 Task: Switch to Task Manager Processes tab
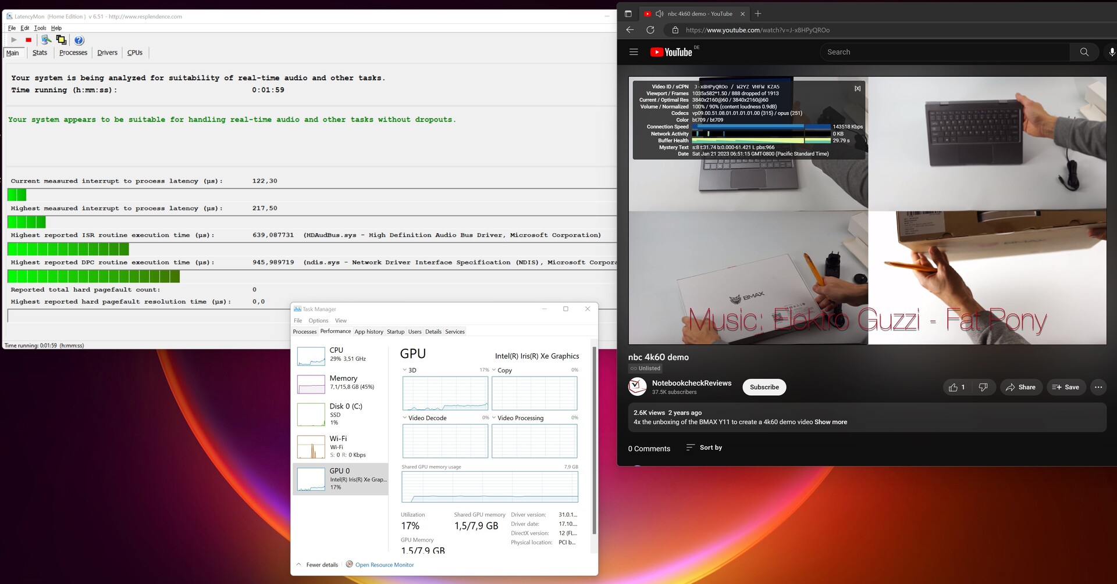(305, 332)
